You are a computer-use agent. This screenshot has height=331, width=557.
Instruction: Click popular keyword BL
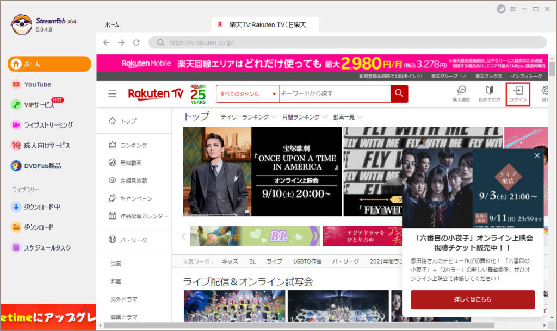tap(252, 261)
